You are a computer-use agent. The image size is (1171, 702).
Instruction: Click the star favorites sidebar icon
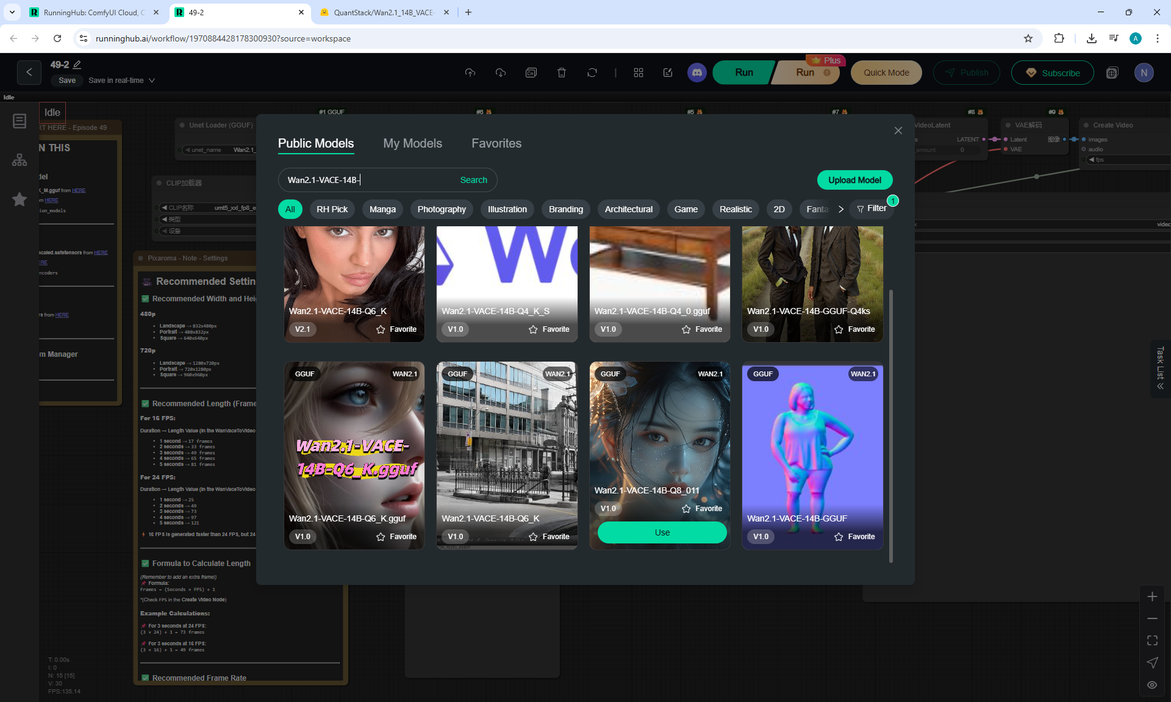click(x=20, y=199)
